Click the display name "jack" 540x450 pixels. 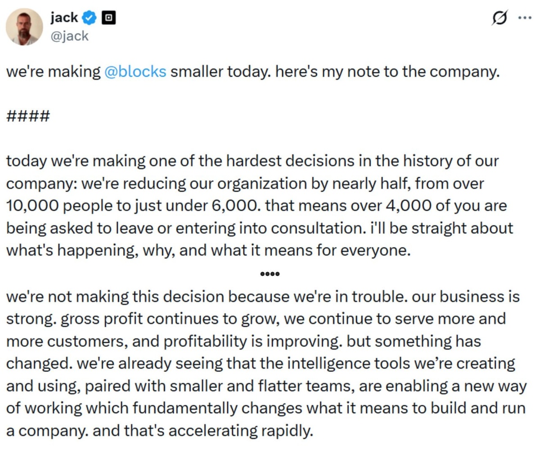click(64, 18)
